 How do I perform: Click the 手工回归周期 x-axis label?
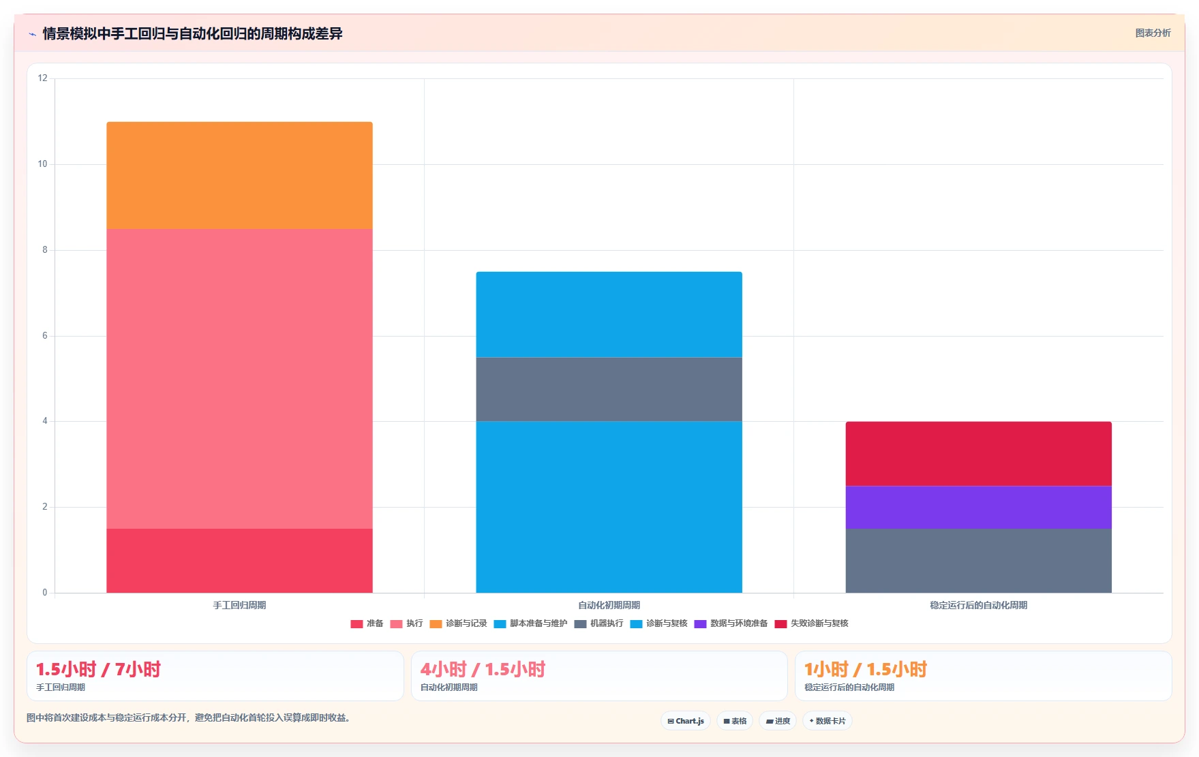point(239,605)
